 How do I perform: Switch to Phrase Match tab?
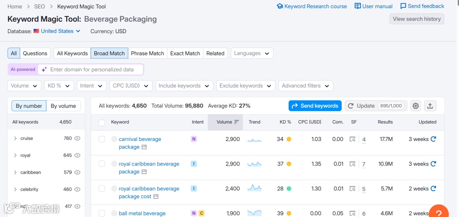pos(147,53)
